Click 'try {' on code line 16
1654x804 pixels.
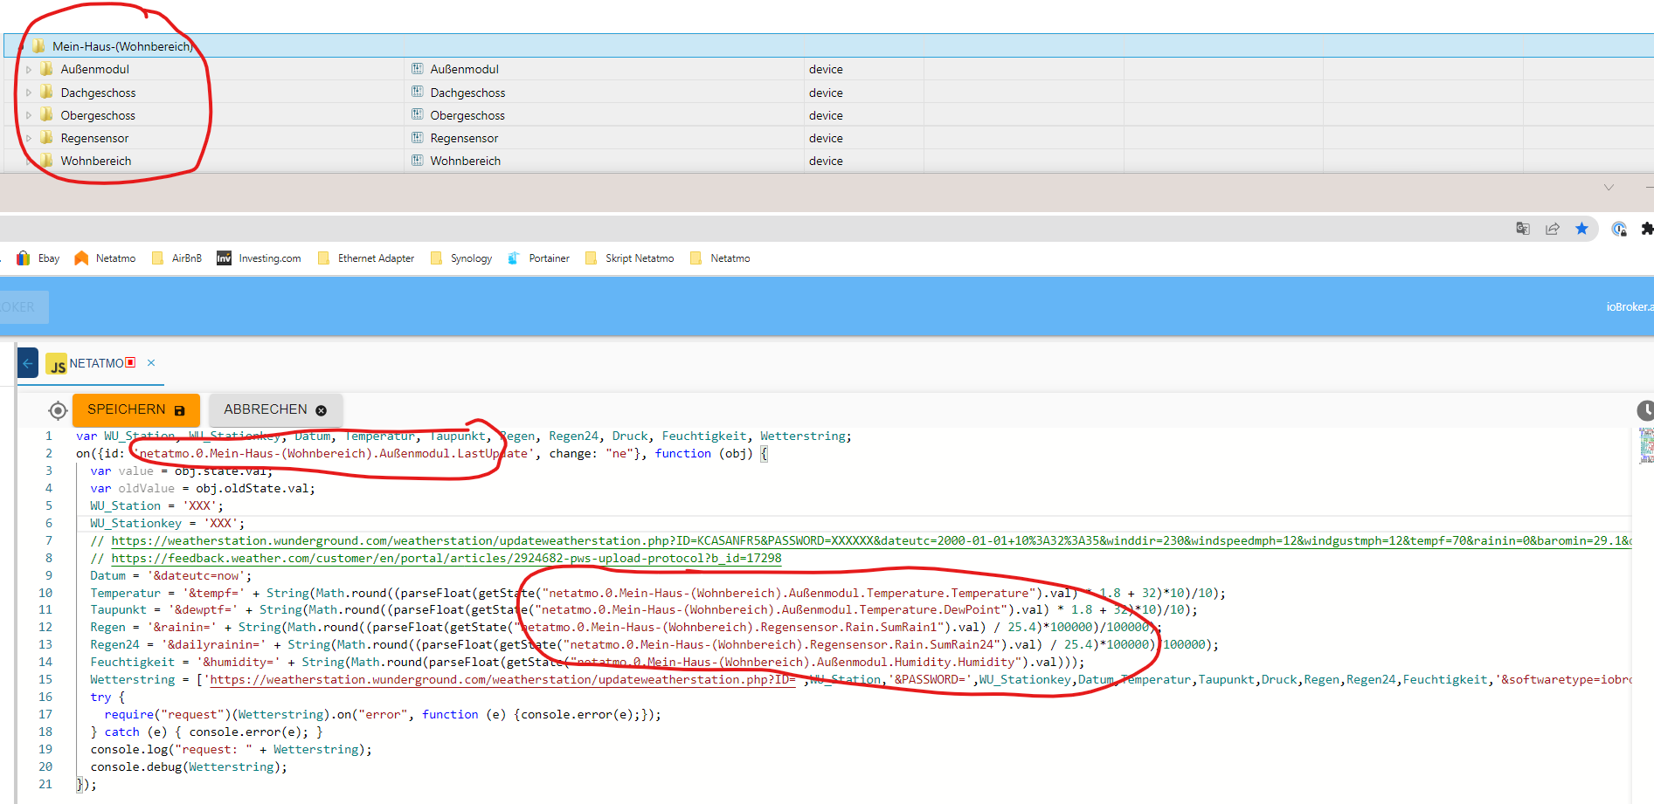[x=107, y=697]
